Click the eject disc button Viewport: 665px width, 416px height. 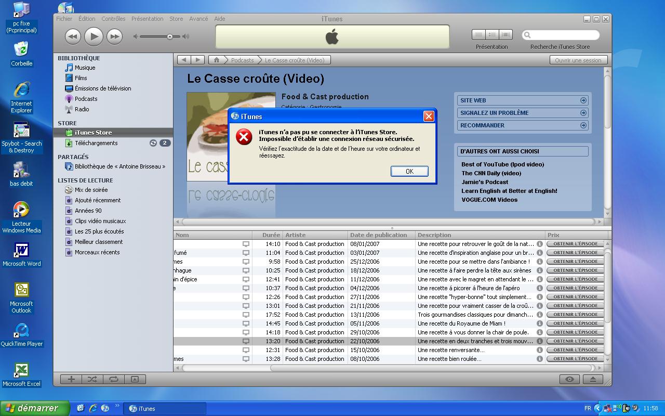coord(593,379)
